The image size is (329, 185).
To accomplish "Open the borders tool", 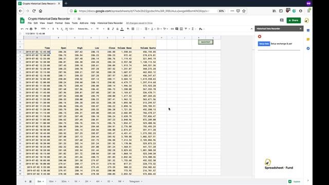I will point(133,29).
